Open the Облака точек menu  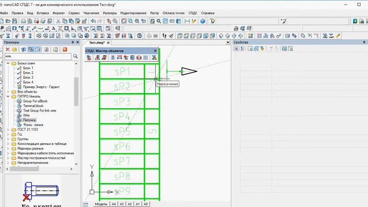[x=174, y=13]
